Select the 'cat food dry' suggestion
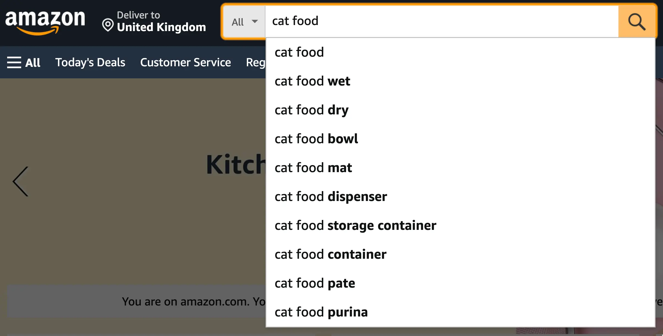This screenshot has height=336, width=663. pyautogui.click(x=311, y=110)
